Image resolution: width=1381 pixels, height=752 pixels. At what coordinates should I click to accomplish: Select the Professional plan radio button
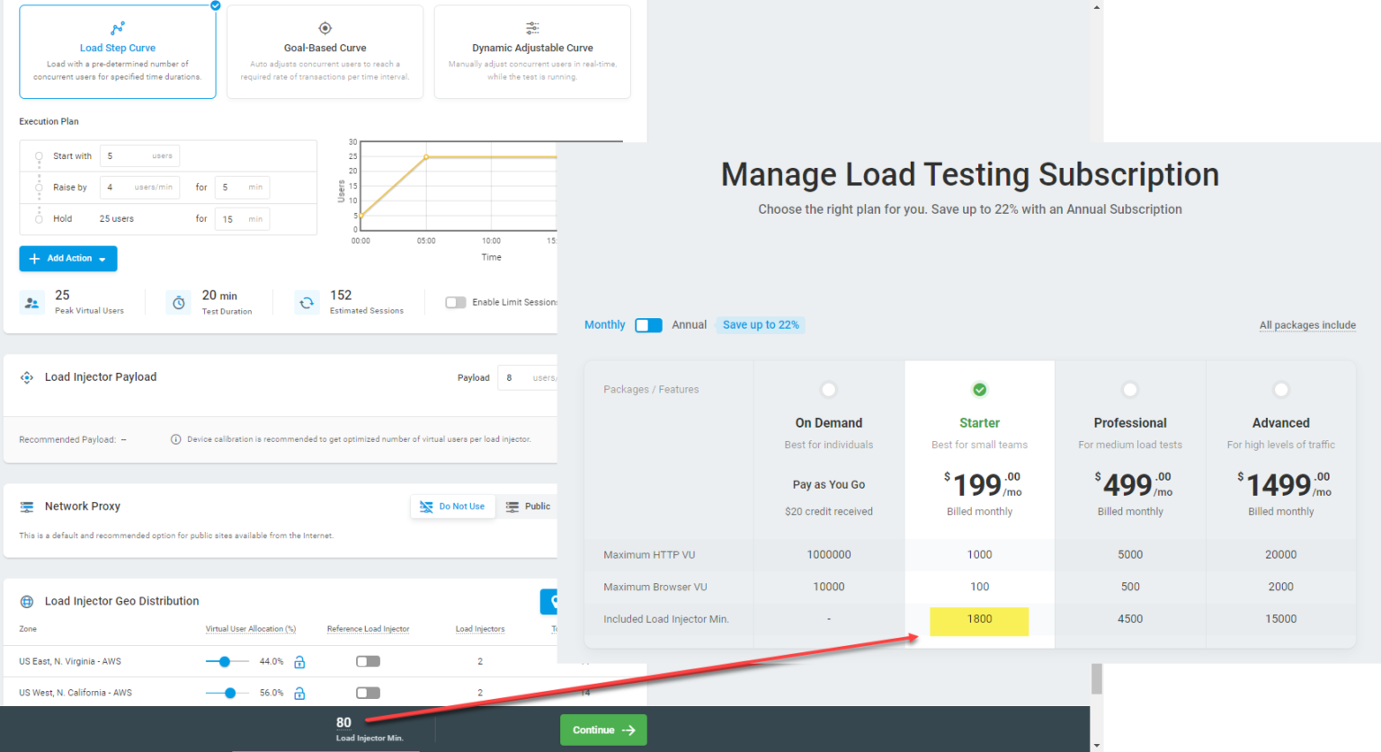coord(1129,389)
